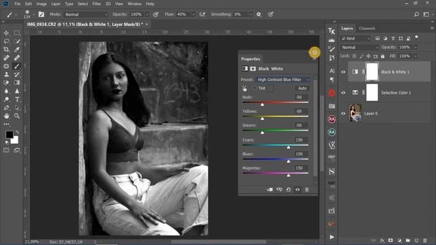Select the Pen tool
This screenshot has height=245, width=436.
[6, 108]
